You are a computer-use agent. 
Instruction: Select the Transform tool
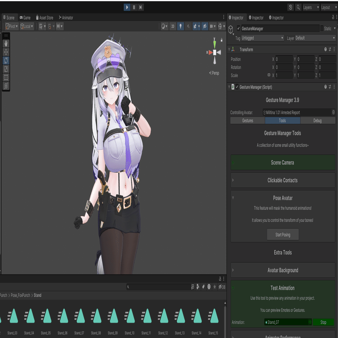pyautogui.click(x=6, y=86)
